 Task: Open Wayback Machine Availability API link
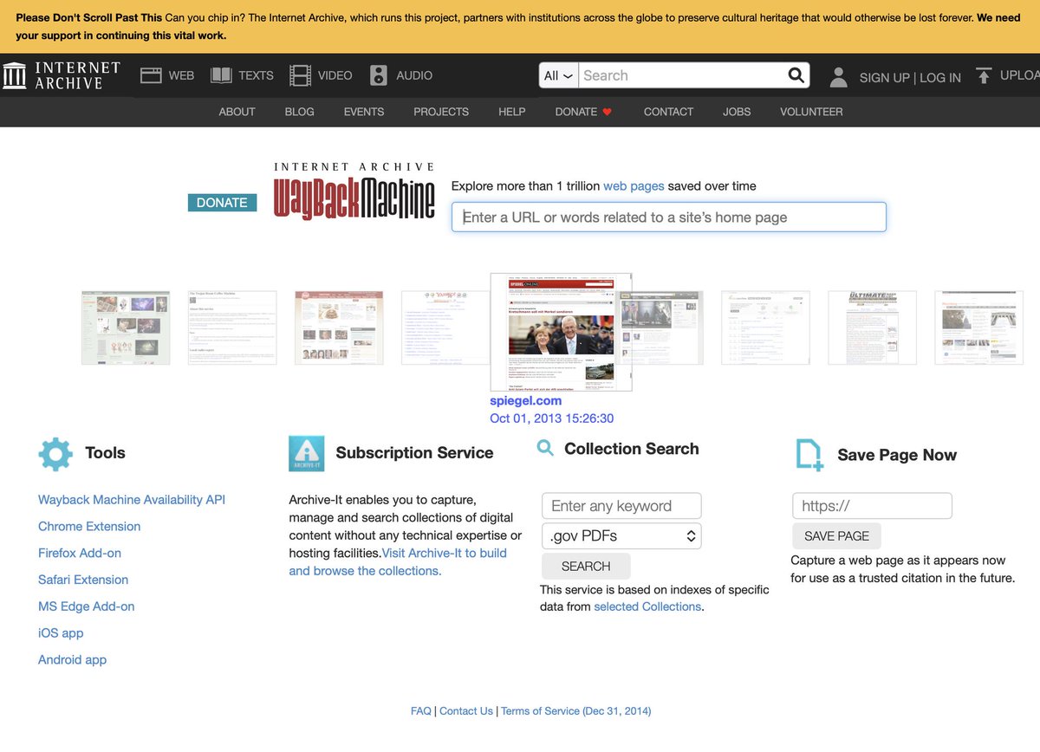tap(132, 500)
